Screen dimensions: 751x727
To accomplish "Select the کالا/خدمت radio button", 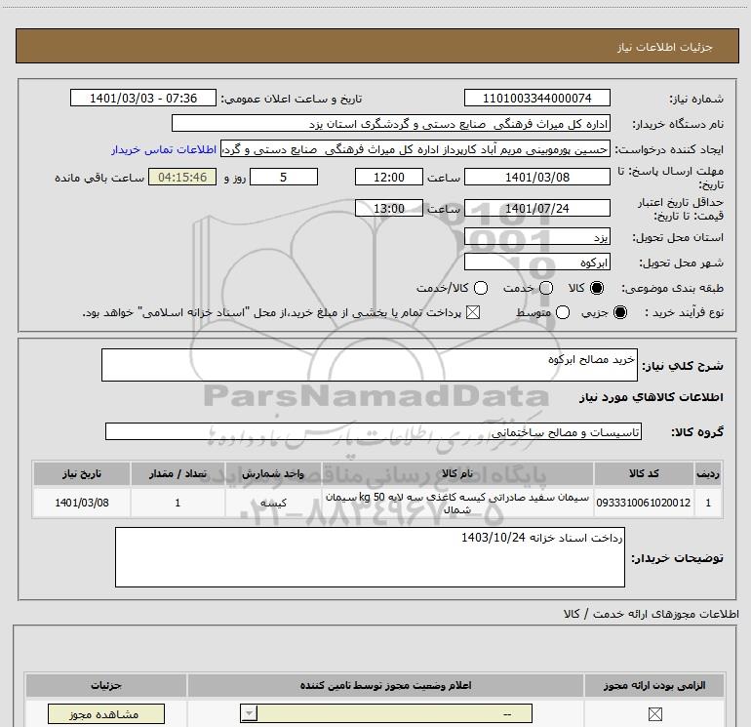I will click(x=481, y=288).
